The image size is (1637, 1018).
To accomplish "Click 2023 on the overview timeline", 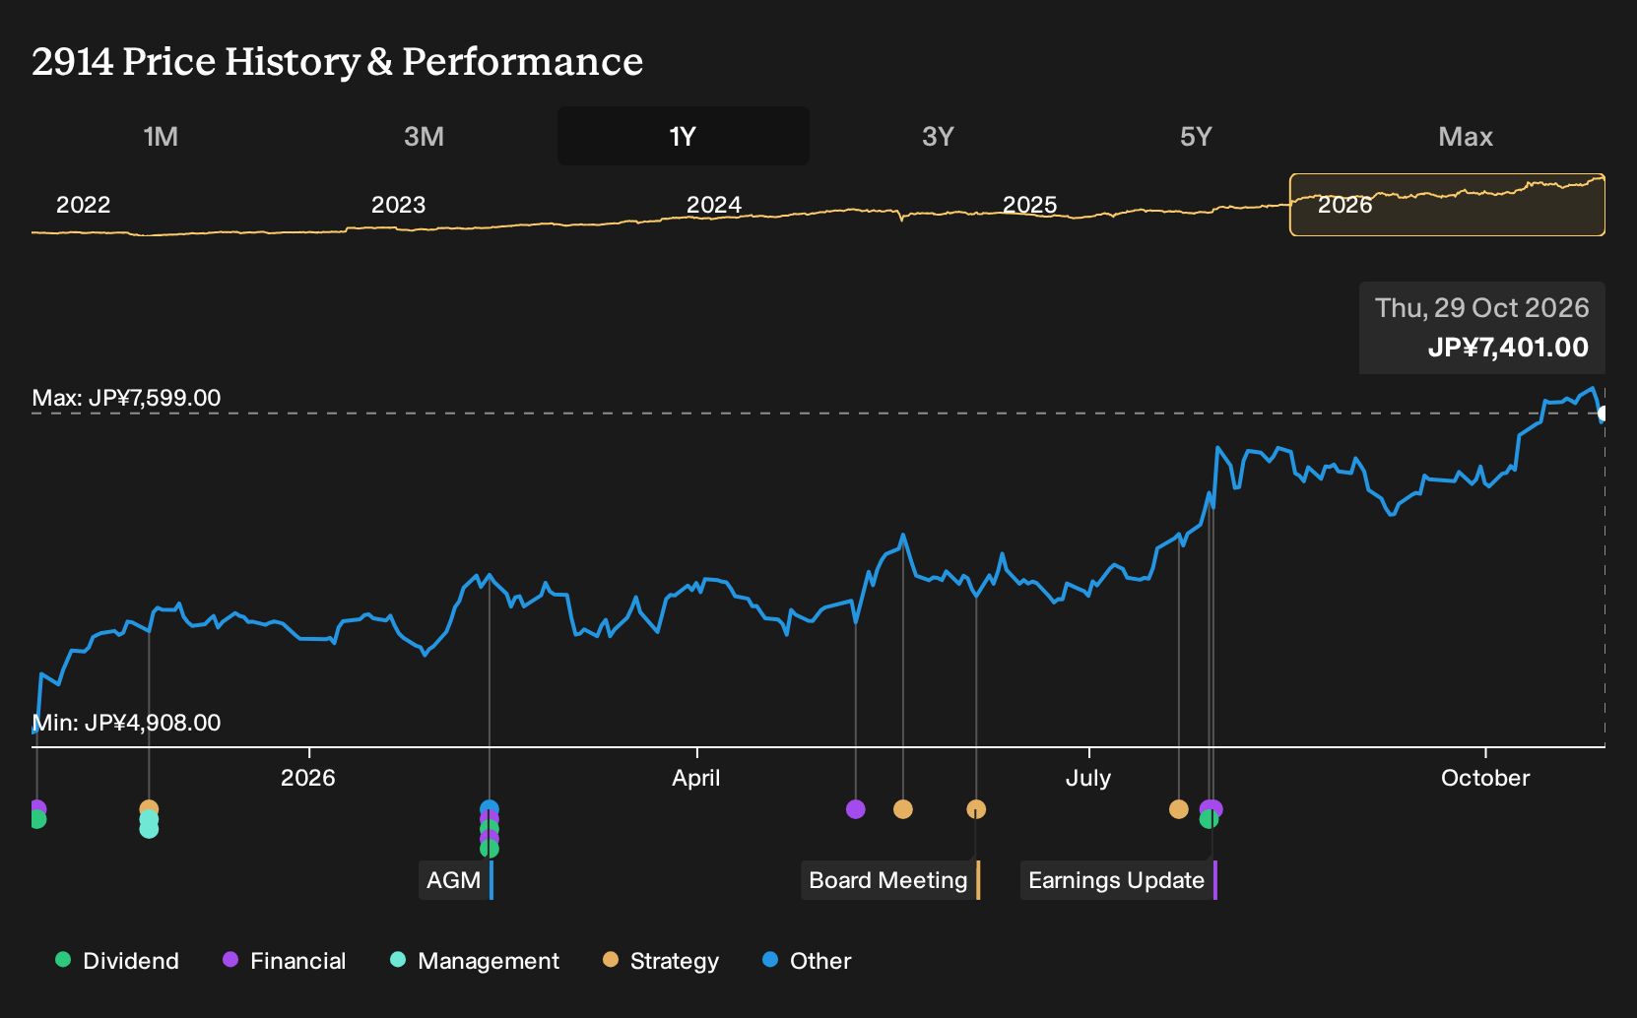I will coord(398,205).
